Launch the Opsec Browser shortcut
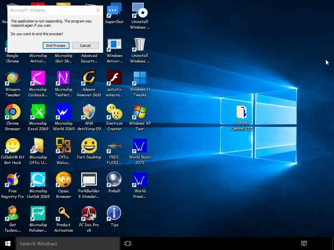Image resolution: width=334 pixels, height=250 pixels. tap(64, 185)
